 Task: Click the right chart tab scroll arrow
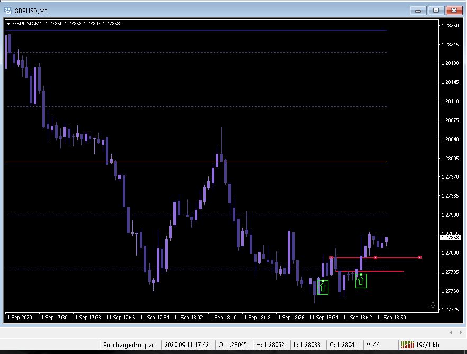(x=461, y=332)
